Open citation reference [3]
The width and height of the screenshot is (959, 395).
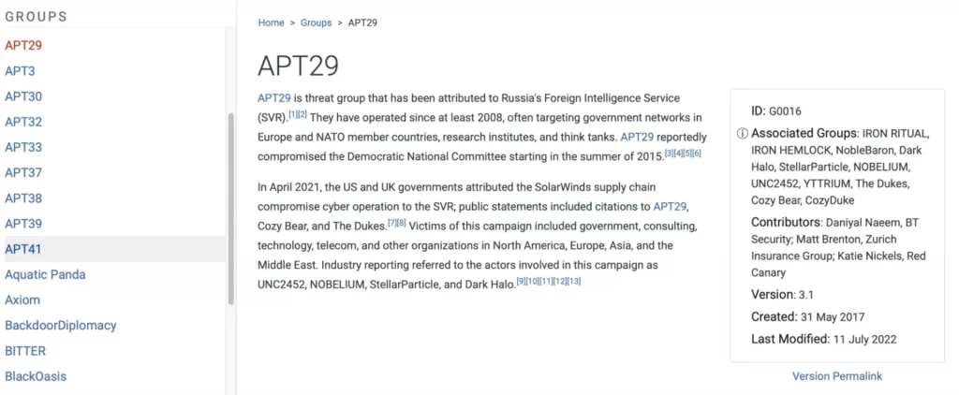click(x=669, y=153)
